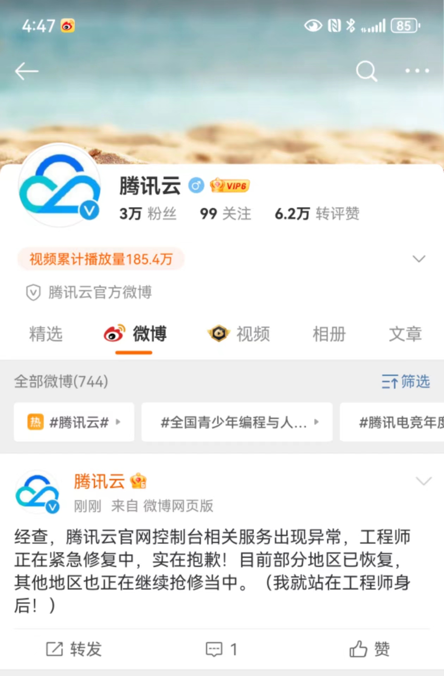Screen dimensions: 444x676
Task: Open the #腾讯云# hot topic chip
Action: [74, 422]
